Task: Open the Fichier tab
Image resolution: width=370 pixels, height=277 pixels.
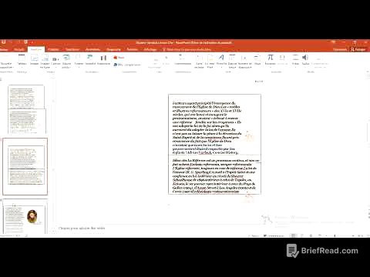Action: [4, 49]
